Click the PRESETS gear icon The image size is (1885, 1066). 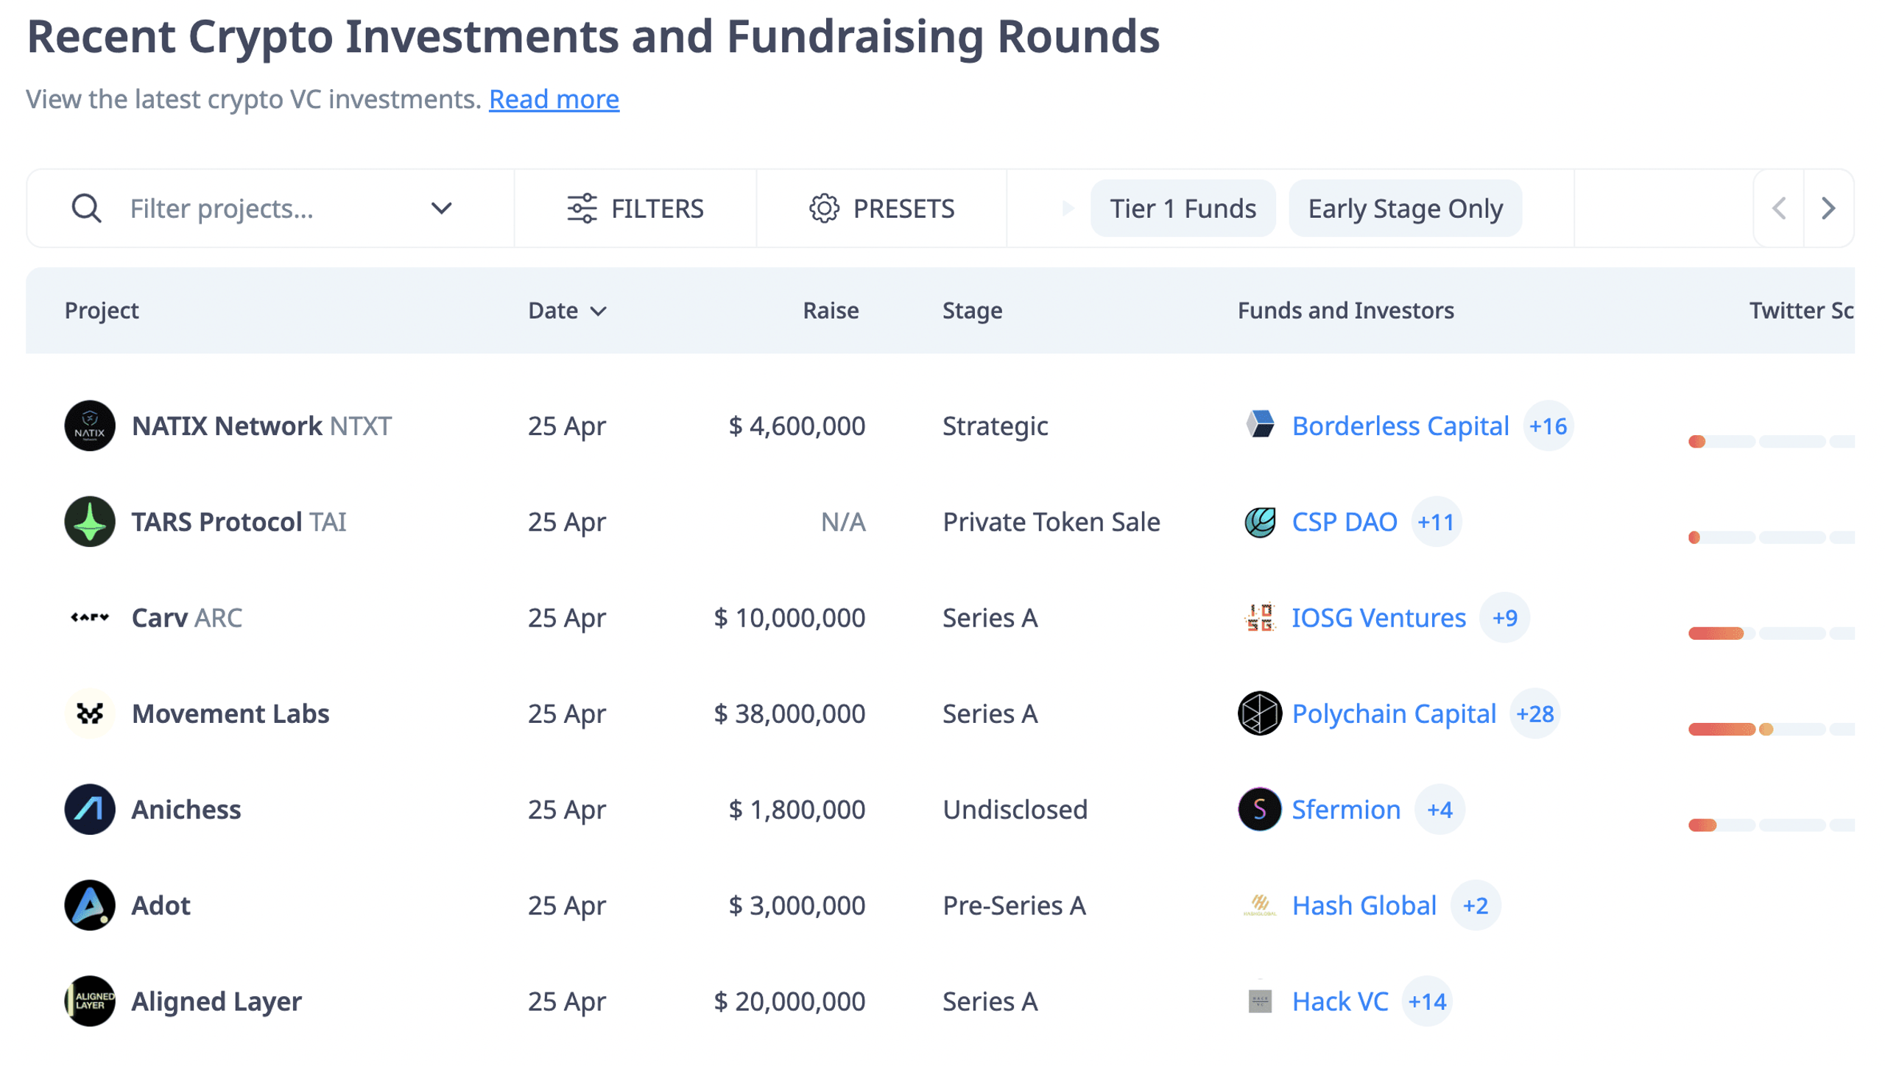coord(823,208)
